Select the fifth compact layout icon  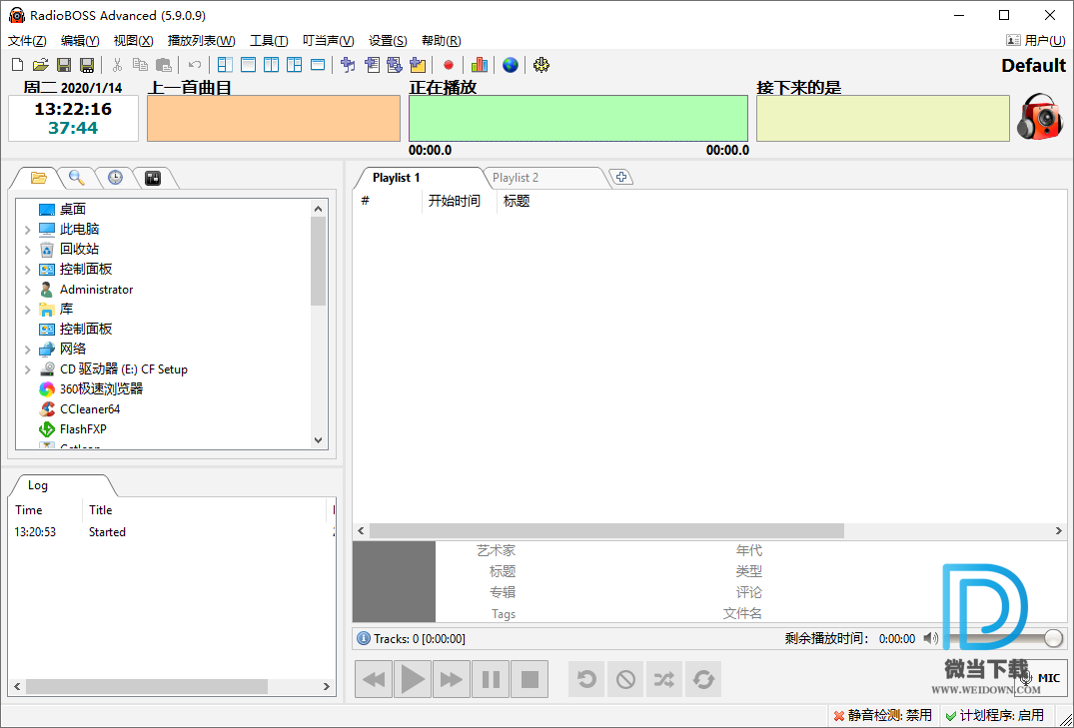click(318, 65)
